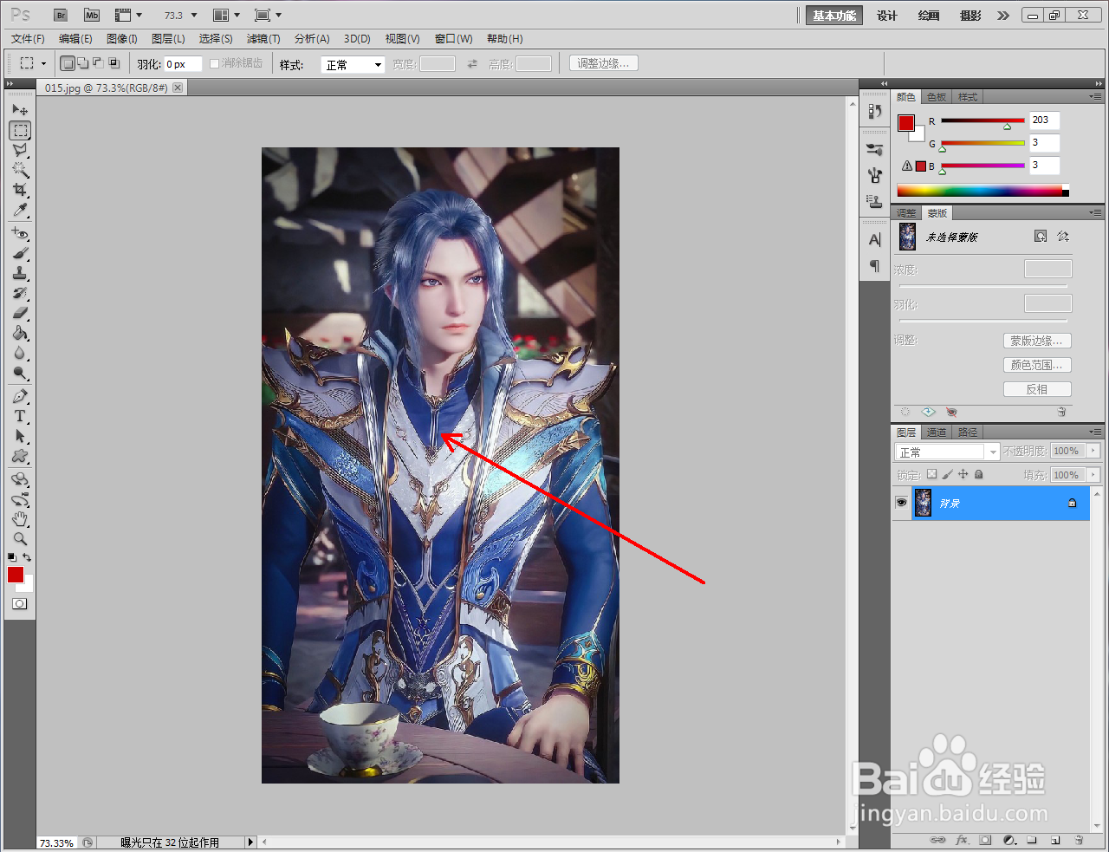The image size is (1109, 852).
Task: Toggle lock position
Action: click(963, 475)
